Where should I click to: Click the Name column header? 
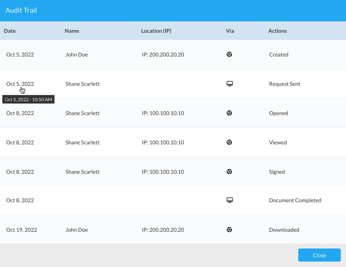pos(72,31)
